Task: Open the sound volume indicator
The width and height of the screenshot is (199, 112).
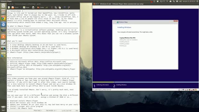Action: click(x=180, y=1)
